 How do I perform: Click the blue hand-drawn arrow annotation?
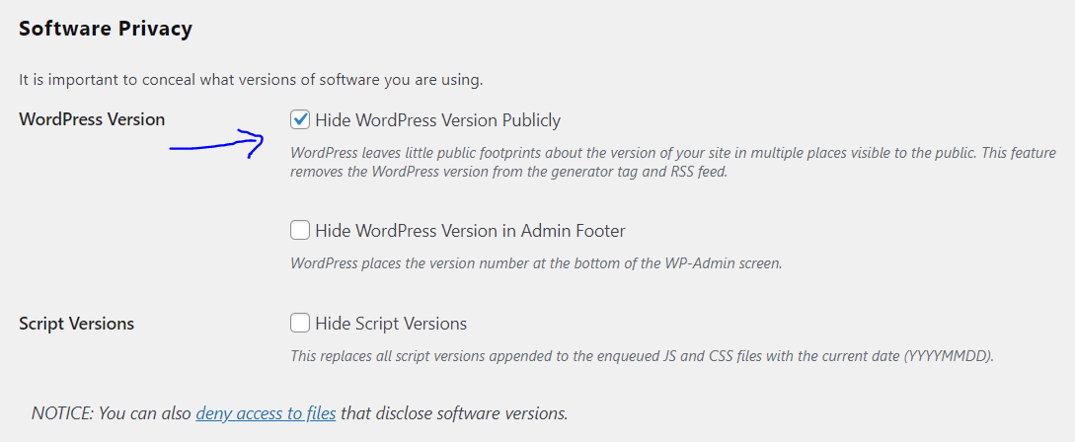pyautogui.click(x=216, y=146)
